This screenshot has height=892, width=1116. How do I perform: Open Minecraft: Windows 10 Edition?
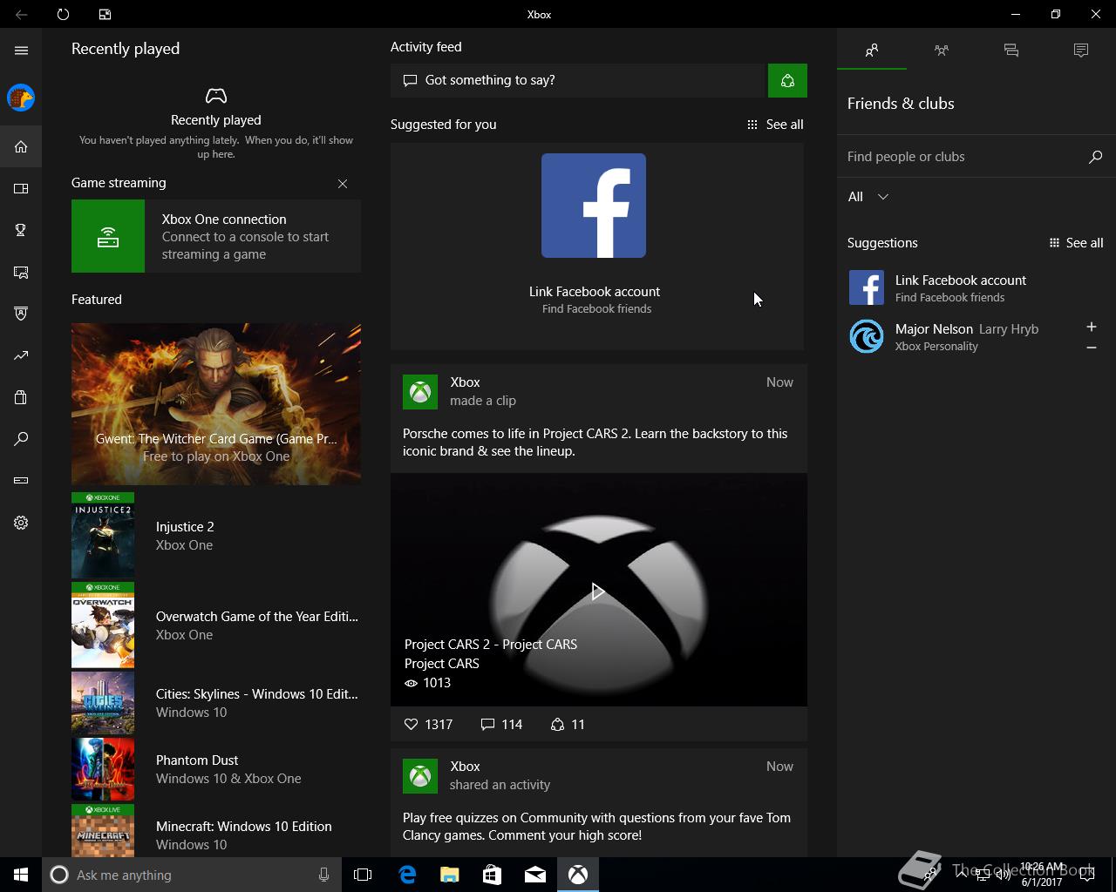pyautogui.click(x=216, y=831)
